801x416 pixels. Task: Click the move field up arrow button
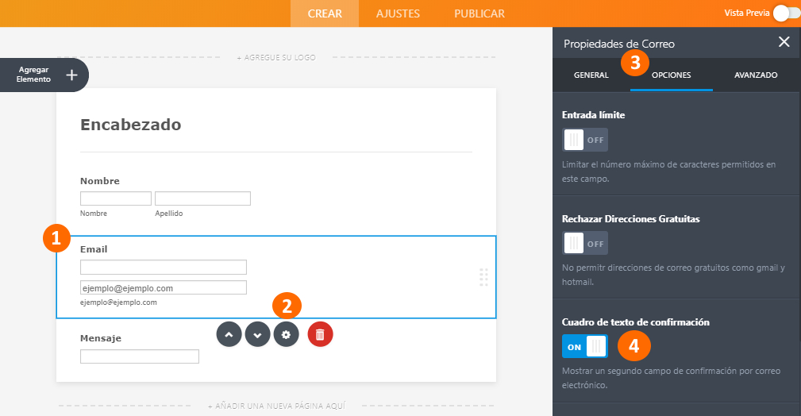[229, 334]
